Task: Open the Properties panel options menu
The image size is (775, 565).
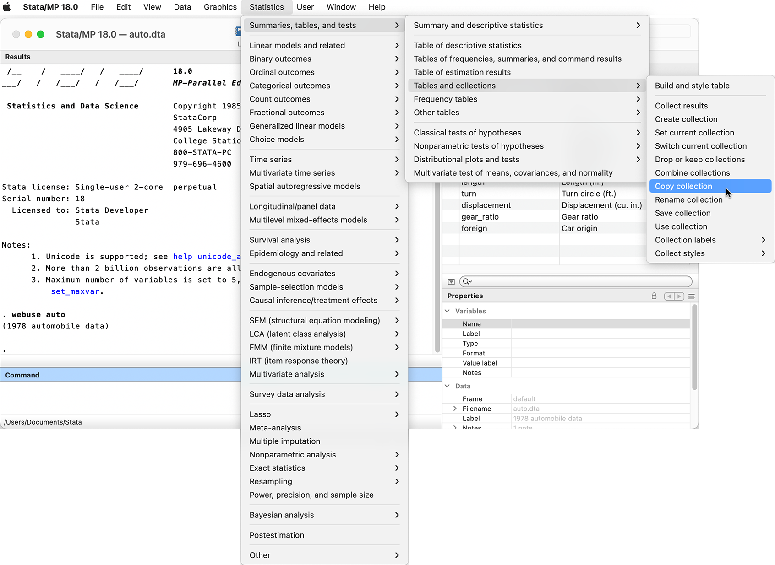Action: point(692,296)
